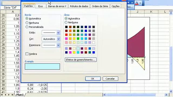
Task: Click cell containing 6,24
Action: pos(27,89)
